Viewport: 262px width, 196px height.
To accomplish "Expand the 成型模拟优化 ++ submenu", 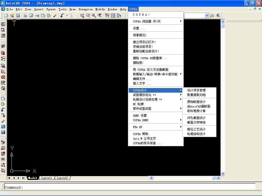I will click(156, 95).
